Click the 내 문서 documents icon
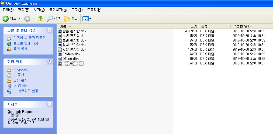Image resolution: width=273 pixels, height=134 pixels. point(9,75)
